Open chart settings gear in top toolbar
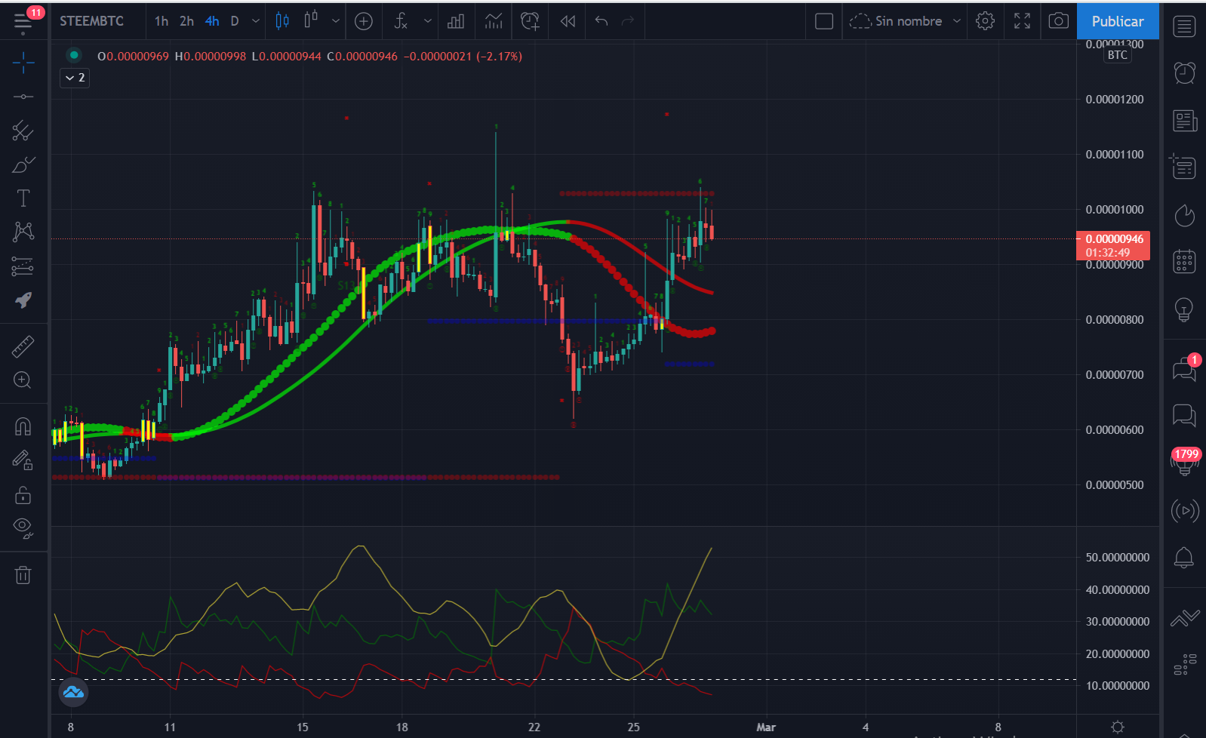This screenshot has height=738, width=1206. pyautogui.click(x=985, y=21)
